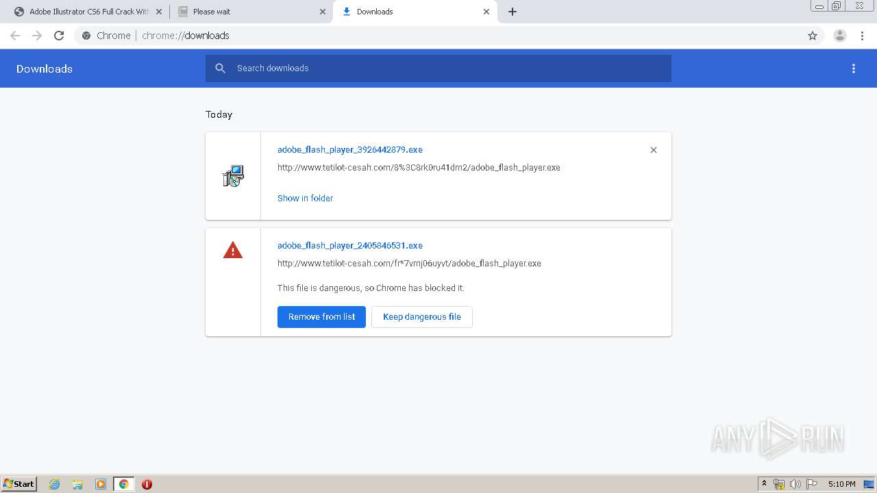Click the network tray icon
This screenshot has width=877, height=493.
pyautogui.click(x=779, y=484)
